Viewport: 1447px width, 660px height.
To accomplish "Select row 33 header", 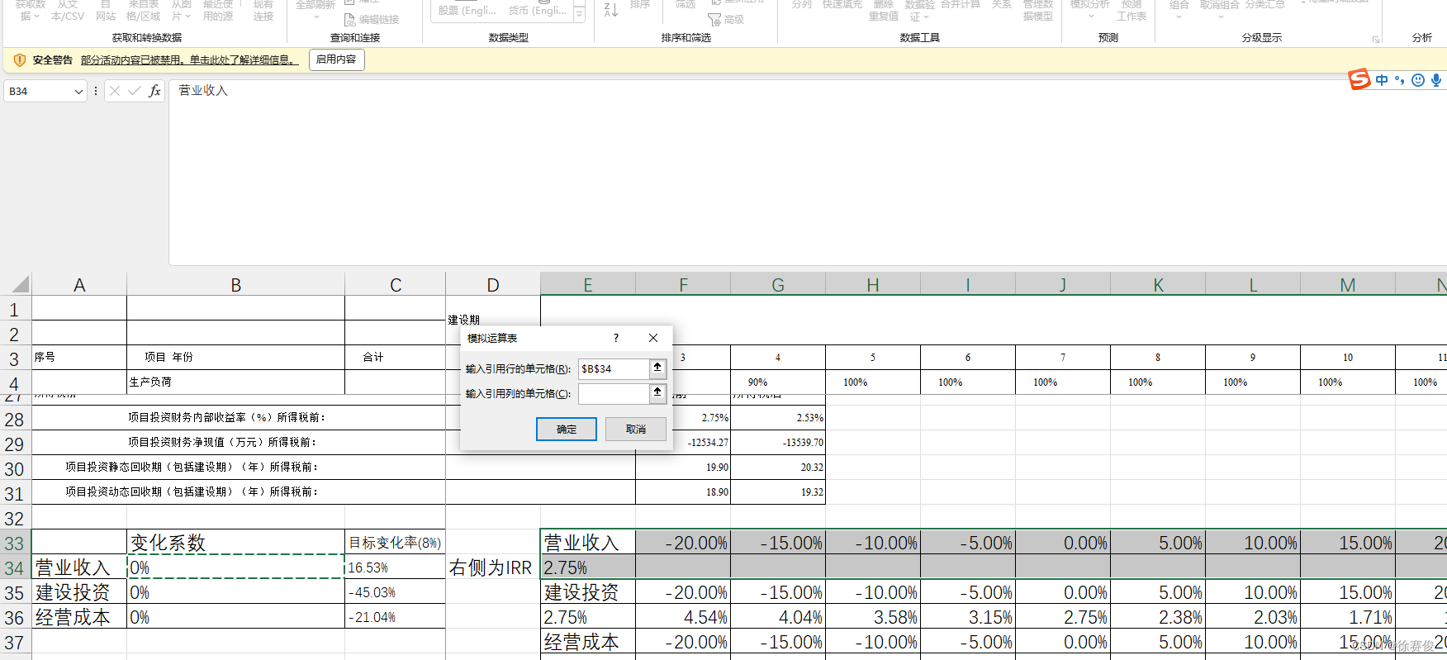I will [x=15, y=543].
